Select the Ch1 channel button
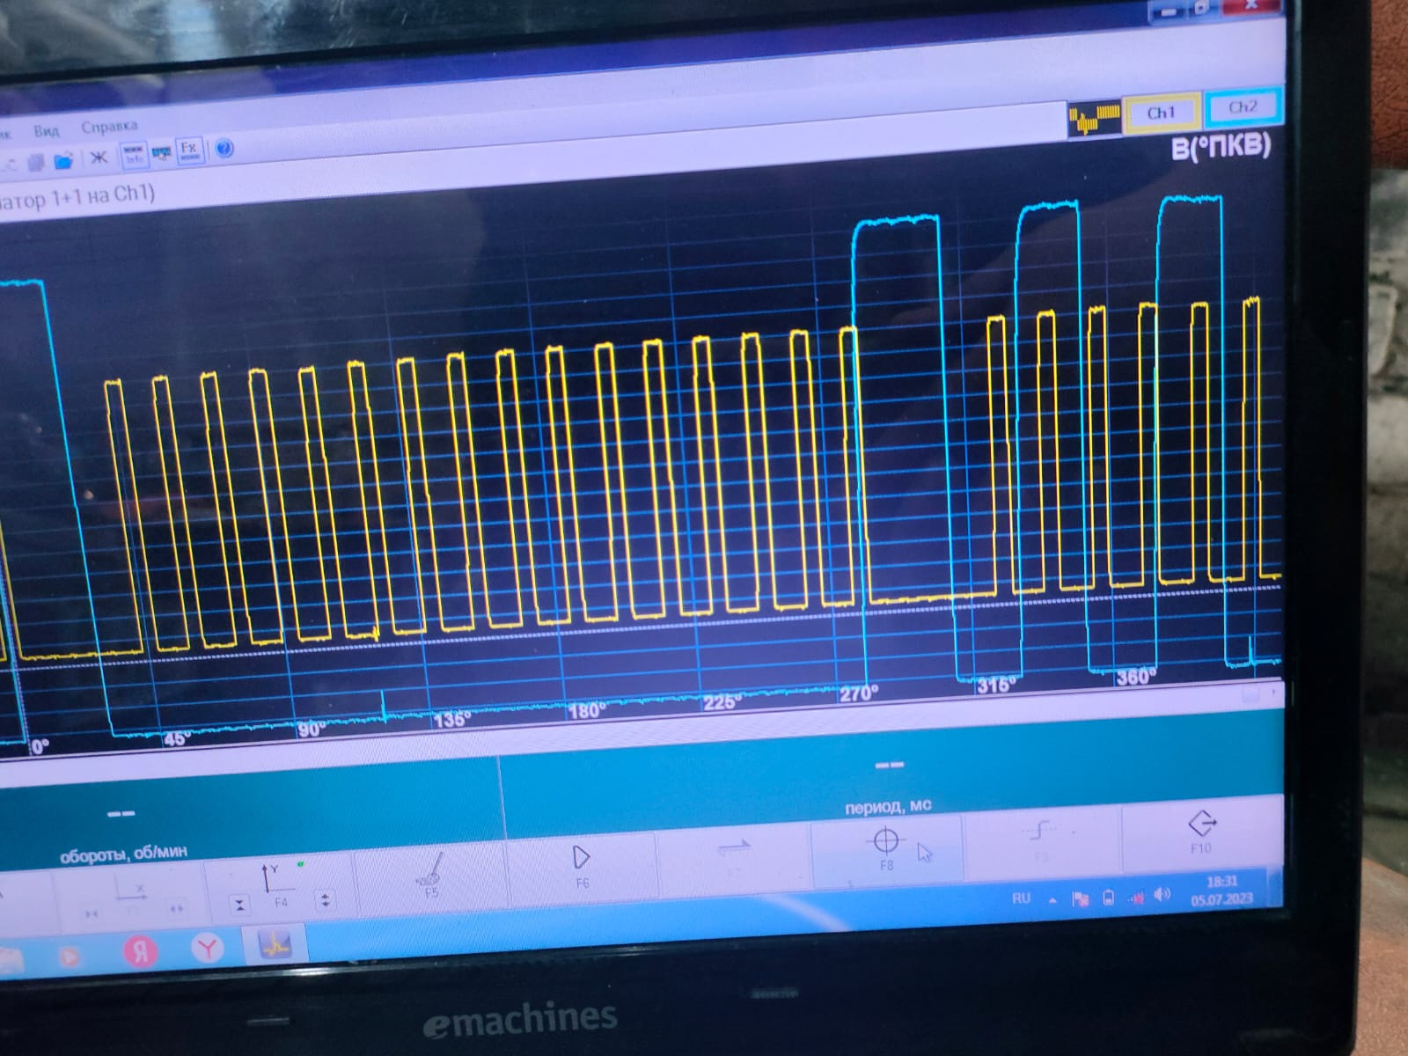This screenshot has height=1056, width=1408. 1161,113
